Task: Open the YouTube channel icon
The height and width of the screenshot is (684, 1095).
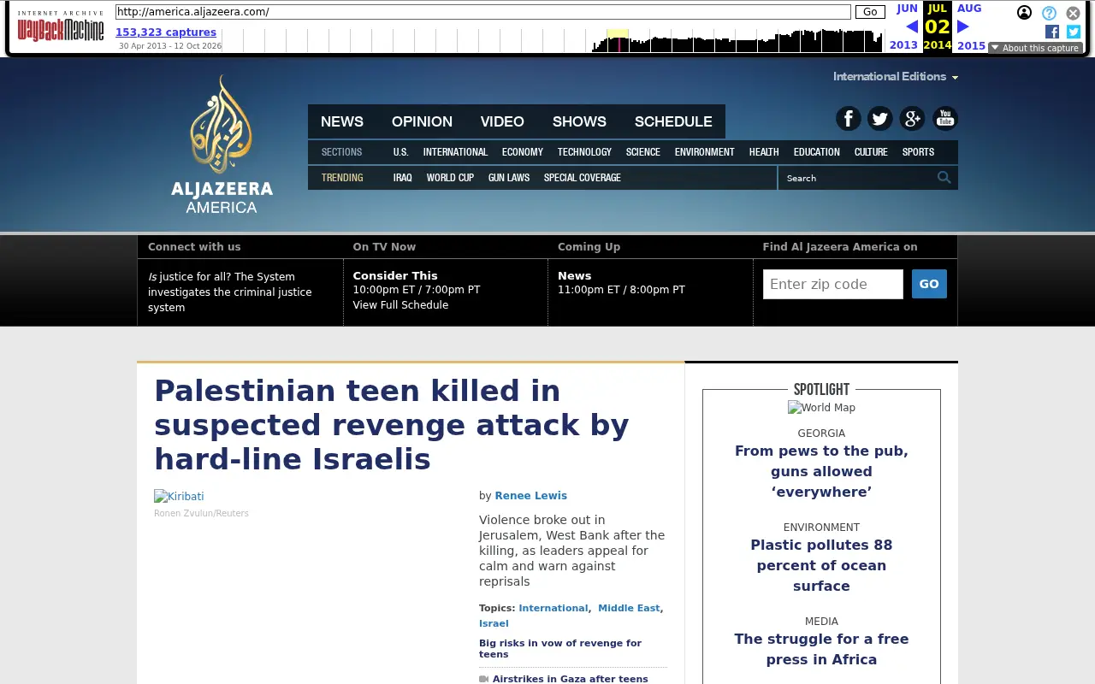Action: pyautogui.click(x=945, y=118)
